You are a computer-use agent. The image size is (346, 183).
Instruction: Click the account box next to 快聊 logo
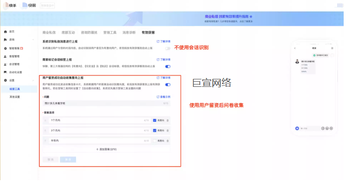[47, 6]
